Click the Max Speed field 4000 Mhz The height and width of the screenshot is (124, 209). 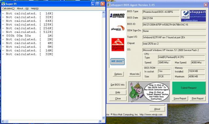tap(198, 62)
